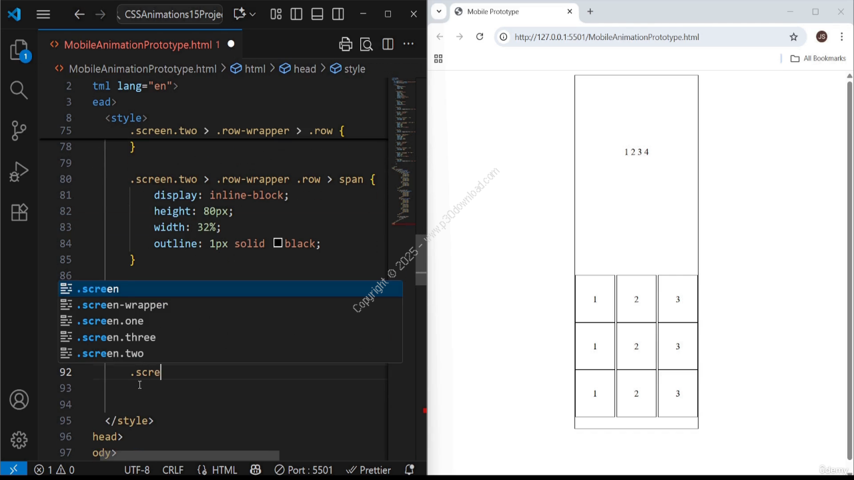Open the Extensions view
The width and height of the screenshot is (854, 480).
pyautogui.click(x=19, y=212)
